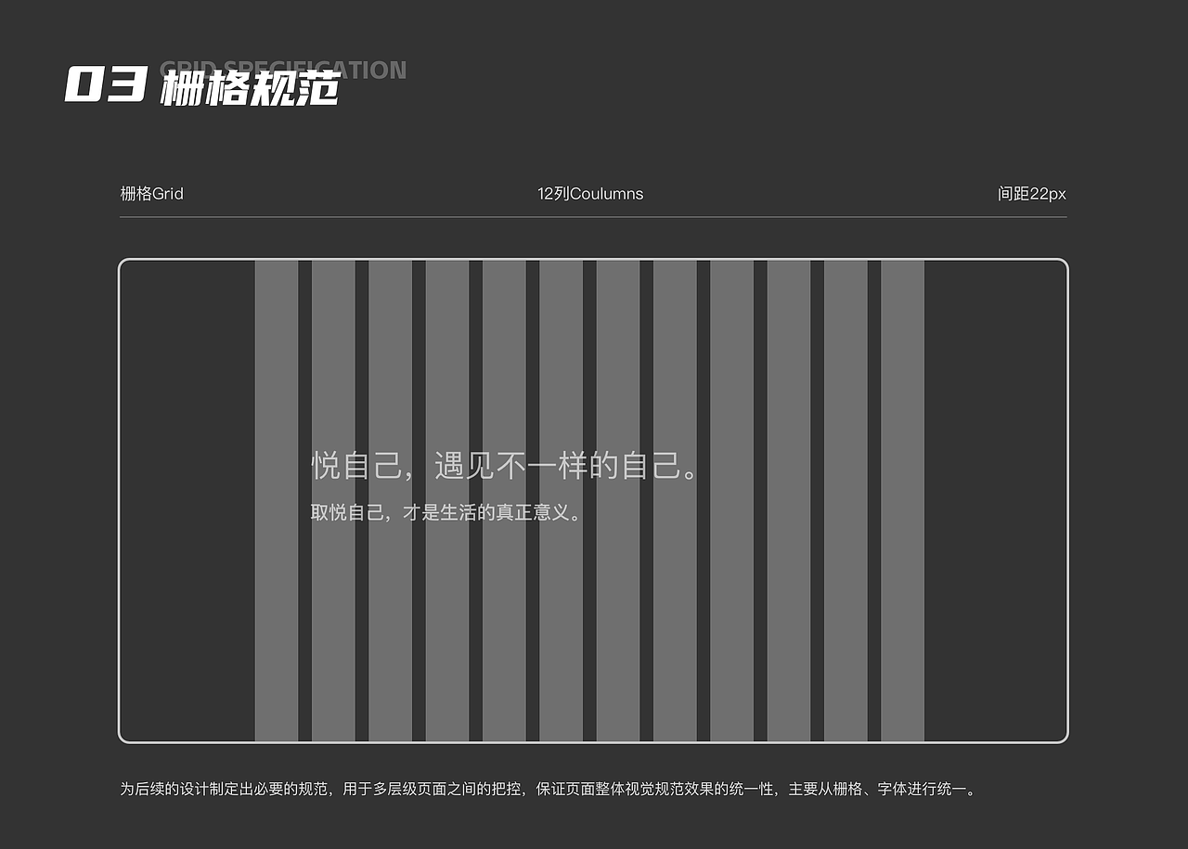Select the "12列Coulumns" header item
1188x849 pixels.
point(590,194)
